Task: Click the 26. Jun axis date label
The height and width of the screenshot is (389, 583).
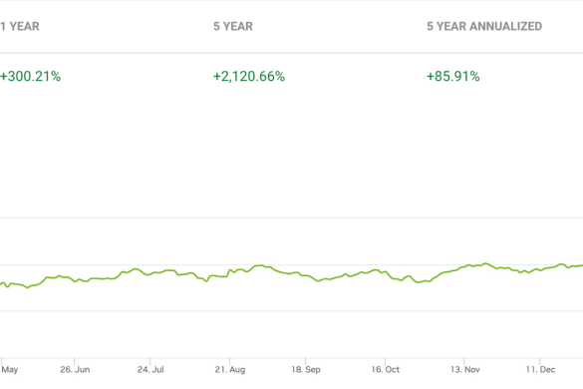Action: (x=75, y=370)
